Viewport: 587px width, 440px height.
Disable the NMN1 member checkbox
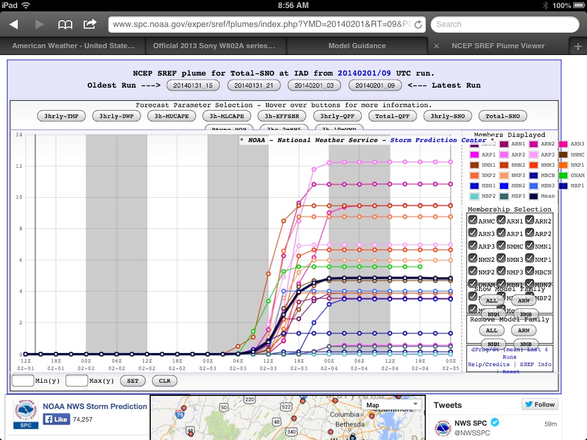(x=529, y=245)
